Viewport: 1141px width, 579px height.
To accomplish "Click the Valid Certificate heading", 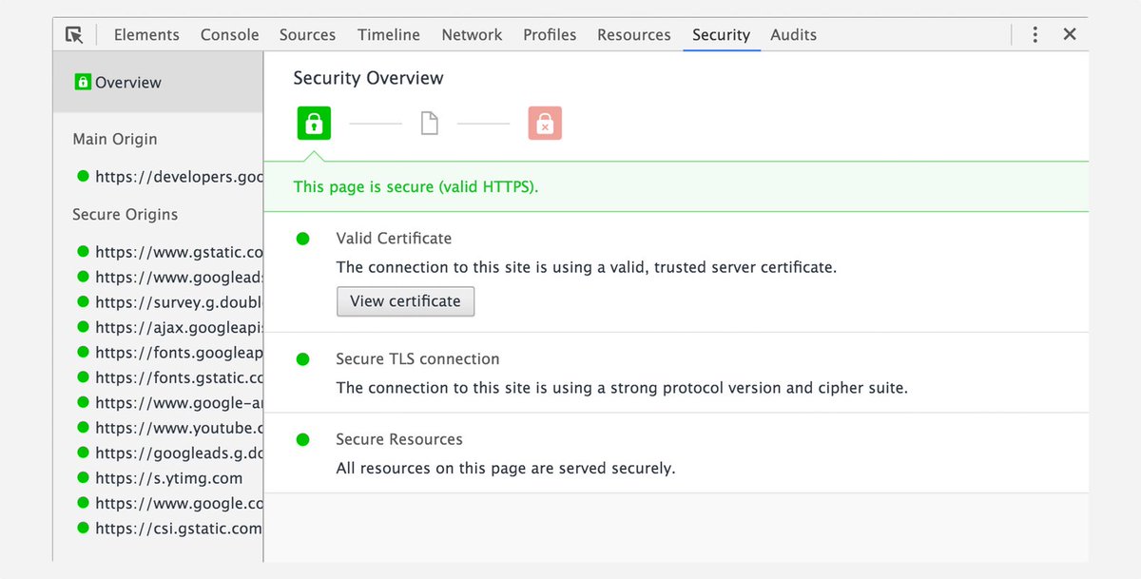I will click(x=394, y=239).
